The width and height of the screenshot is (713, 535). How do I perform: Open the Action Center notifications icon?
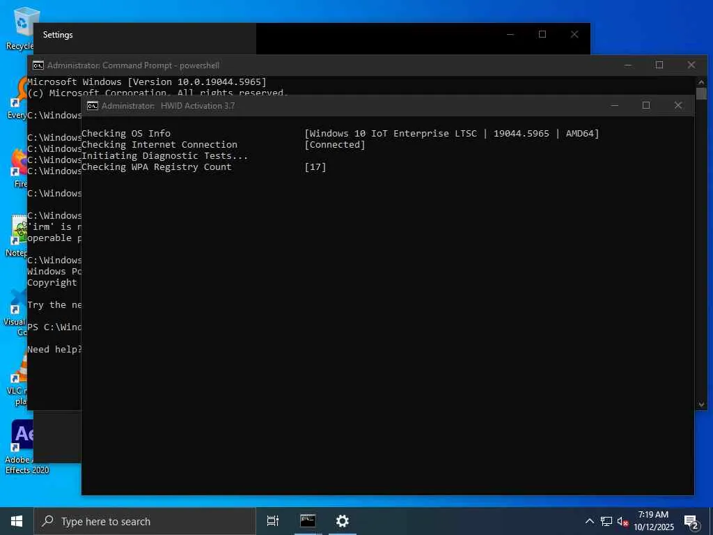click(x=691, y=522)
